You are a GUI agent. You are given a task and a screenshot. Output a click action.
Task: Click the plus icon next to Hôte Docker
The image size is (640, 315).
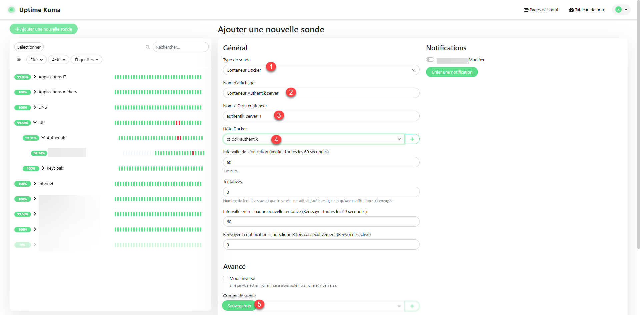(x=412, y=139)
